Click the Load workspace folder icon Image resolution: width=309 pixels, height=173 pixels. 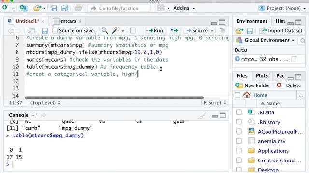pos(239,31)
